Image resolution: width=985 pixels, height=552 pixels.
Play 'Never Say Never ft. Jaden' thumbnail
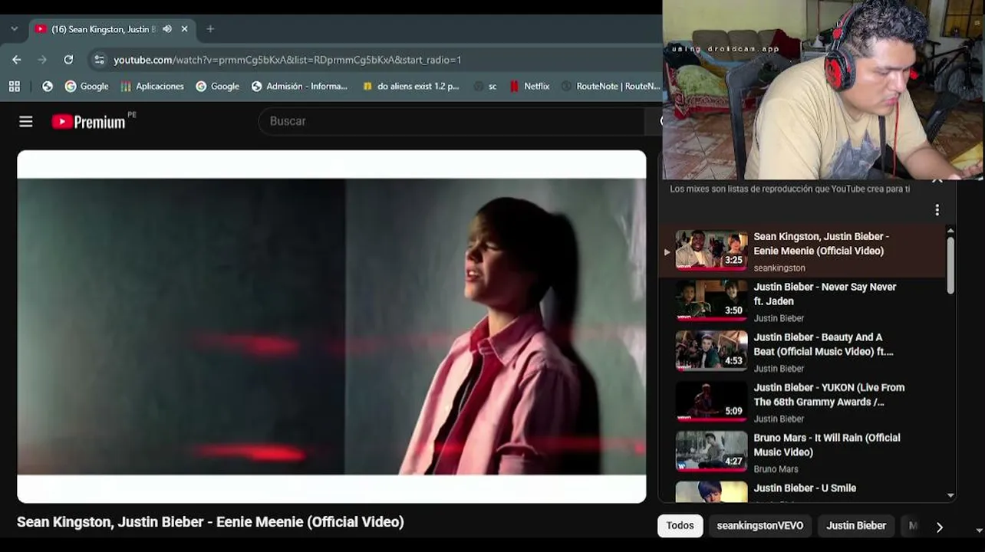coord(711,301)
